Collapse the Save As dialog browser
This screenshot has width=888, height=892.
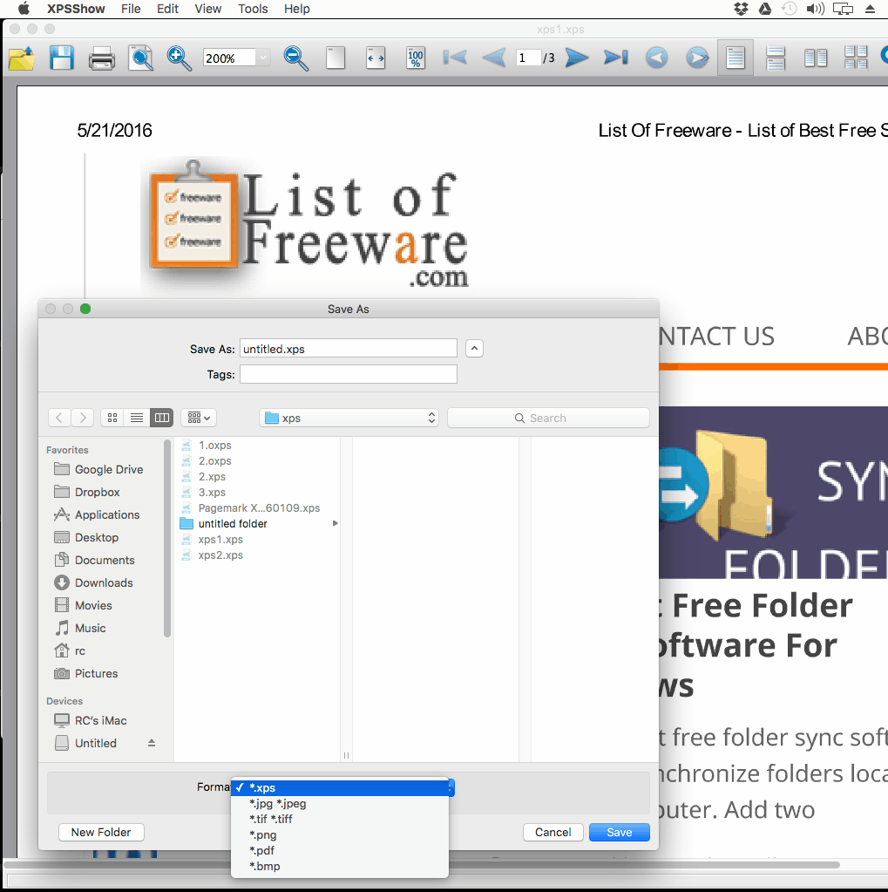click(x=474, y=348)
